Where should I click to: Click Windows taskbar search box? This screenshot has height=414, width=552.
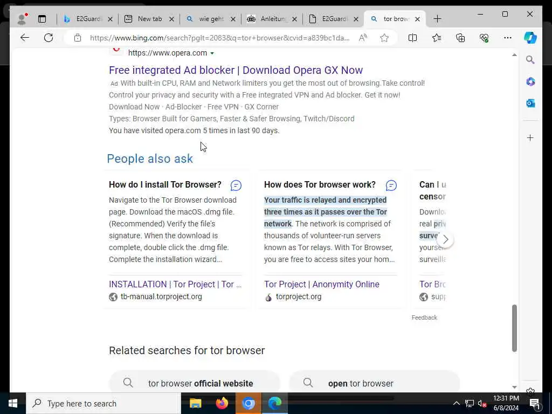[103, 403]
